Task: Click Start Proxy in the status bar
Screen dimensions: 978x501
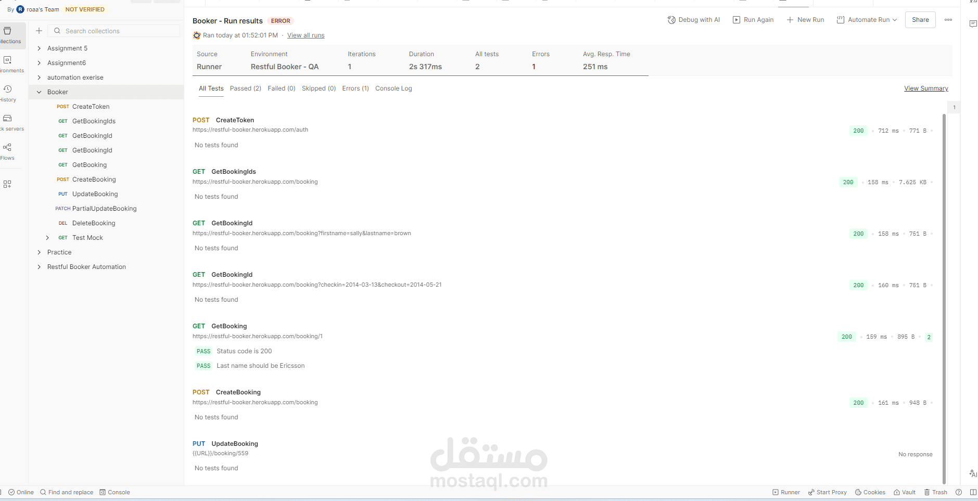Action: pos(827,492)
